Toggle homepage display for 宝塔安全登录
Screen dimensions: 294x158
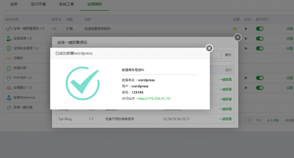tap(260, 48)
